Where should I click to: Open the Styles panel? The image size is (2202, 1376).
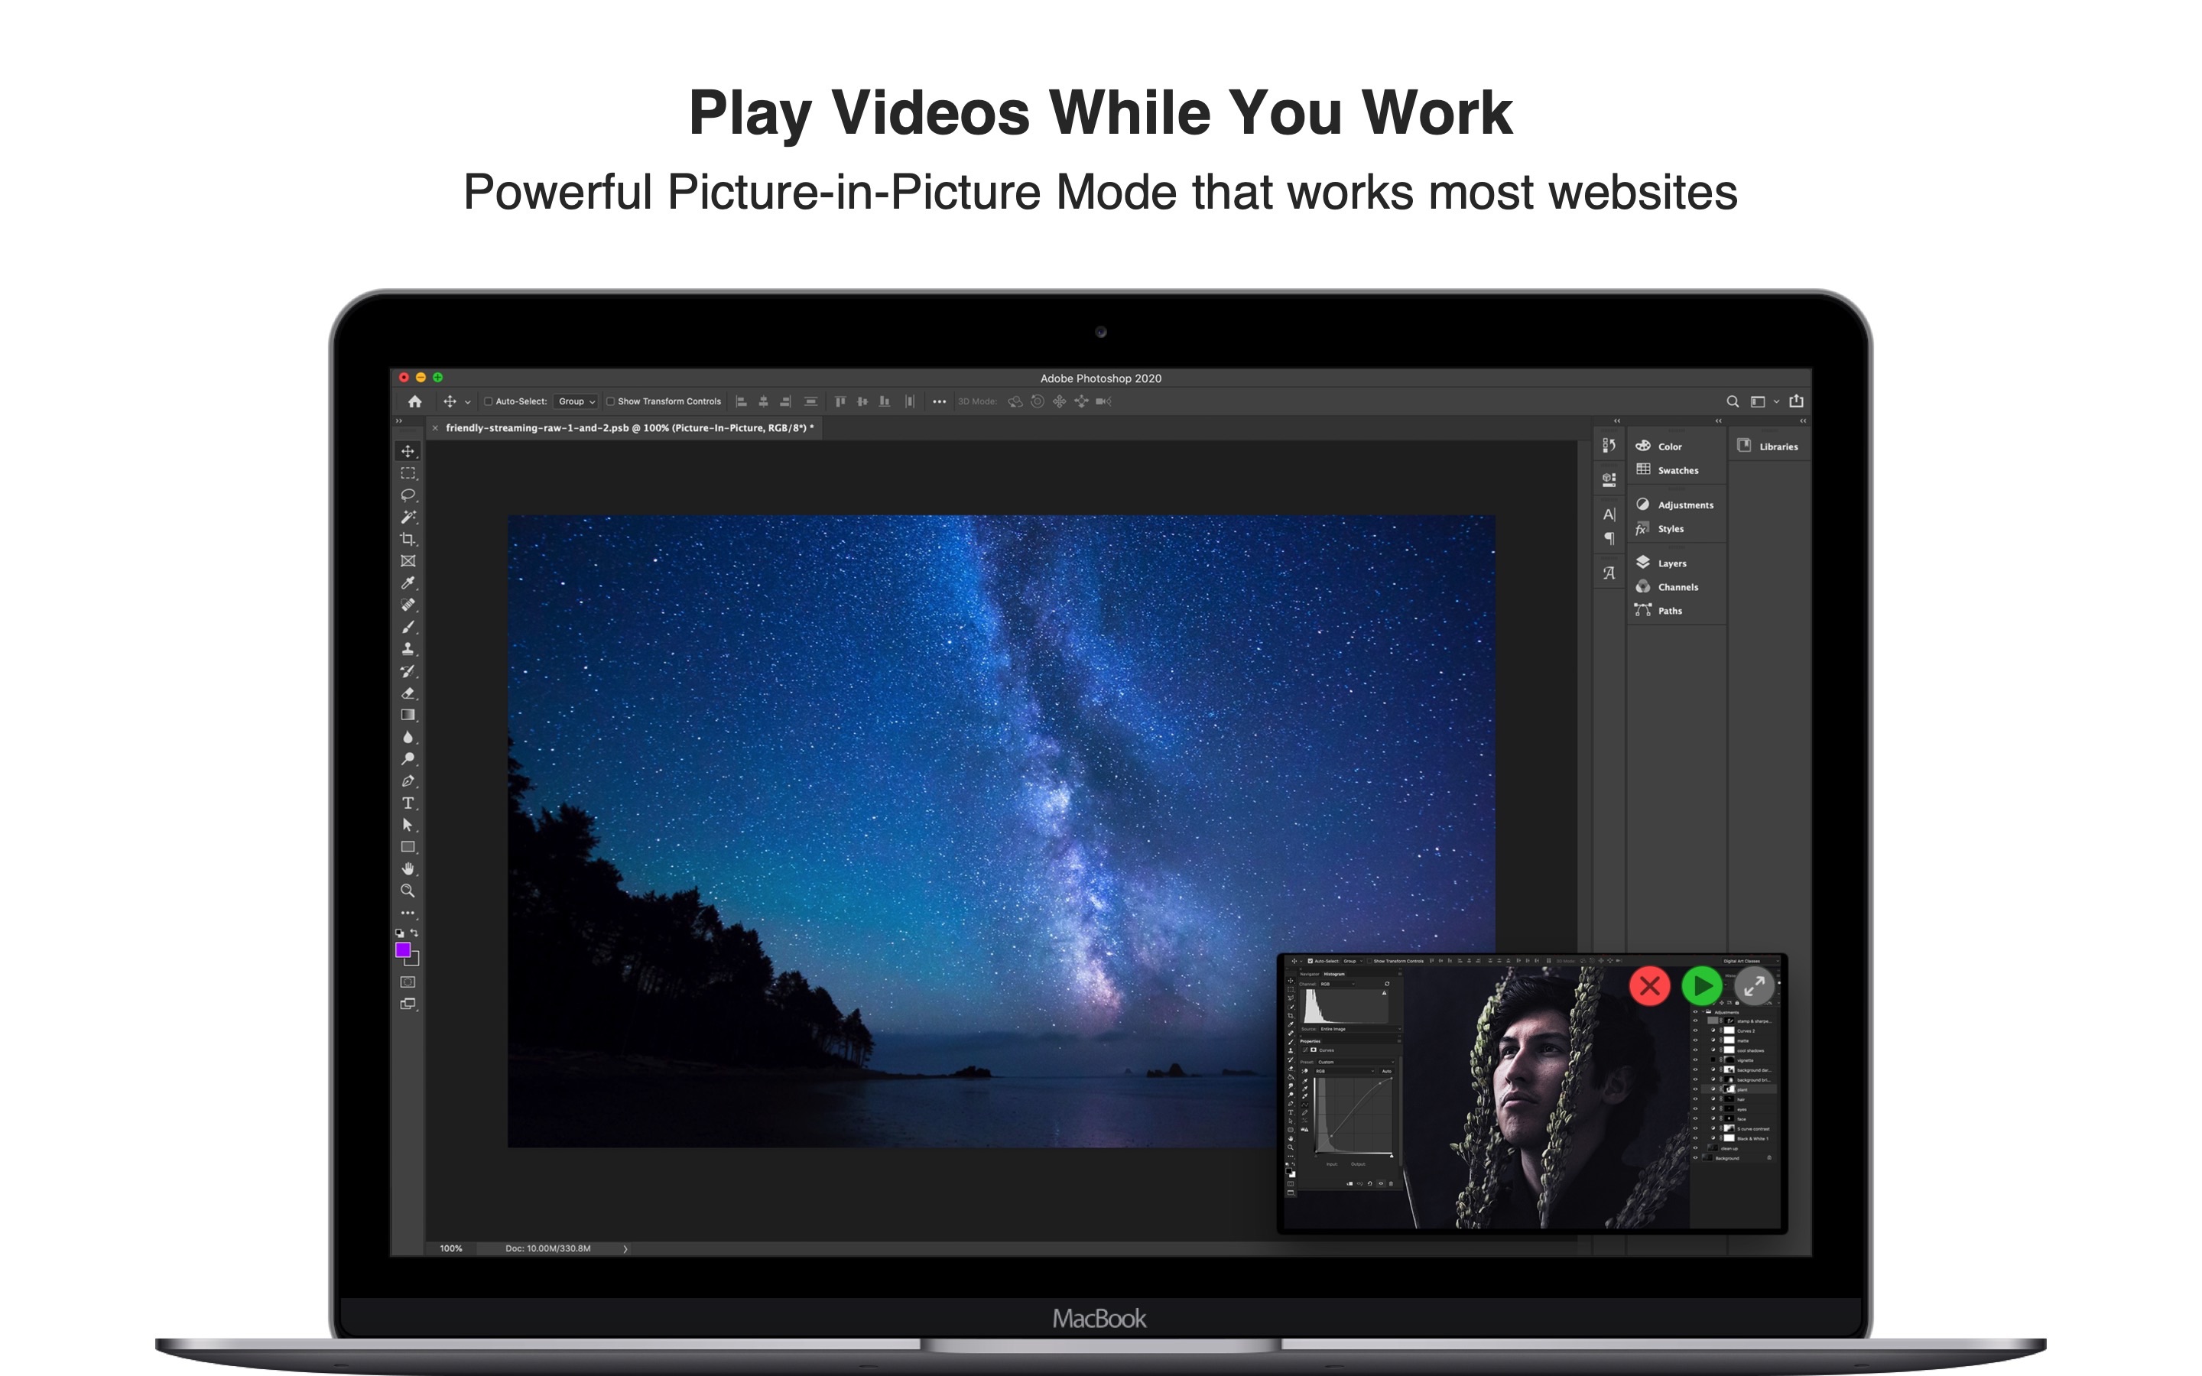[x=1670, y=529]
